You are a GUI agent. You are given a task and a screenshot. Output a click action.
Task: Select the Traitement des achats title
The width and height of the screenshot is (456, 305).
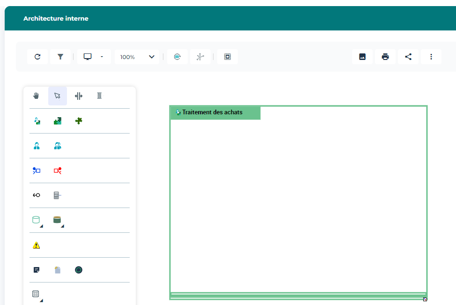(212, 112)
